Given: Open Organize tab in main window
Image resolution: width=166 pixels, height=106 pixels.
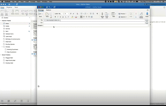Looking at the screenshot, I should point(9,7).
